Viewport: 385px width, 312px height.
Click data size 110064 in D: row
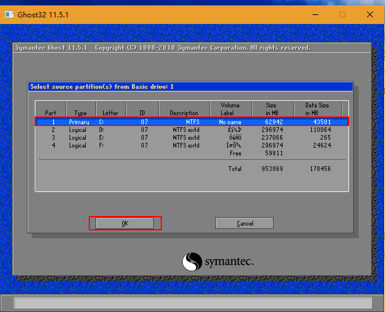pyautogui.click(x=320, y=130)
